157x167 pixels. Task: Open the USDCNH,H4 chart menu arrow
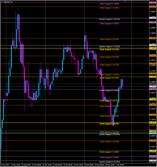2,2
